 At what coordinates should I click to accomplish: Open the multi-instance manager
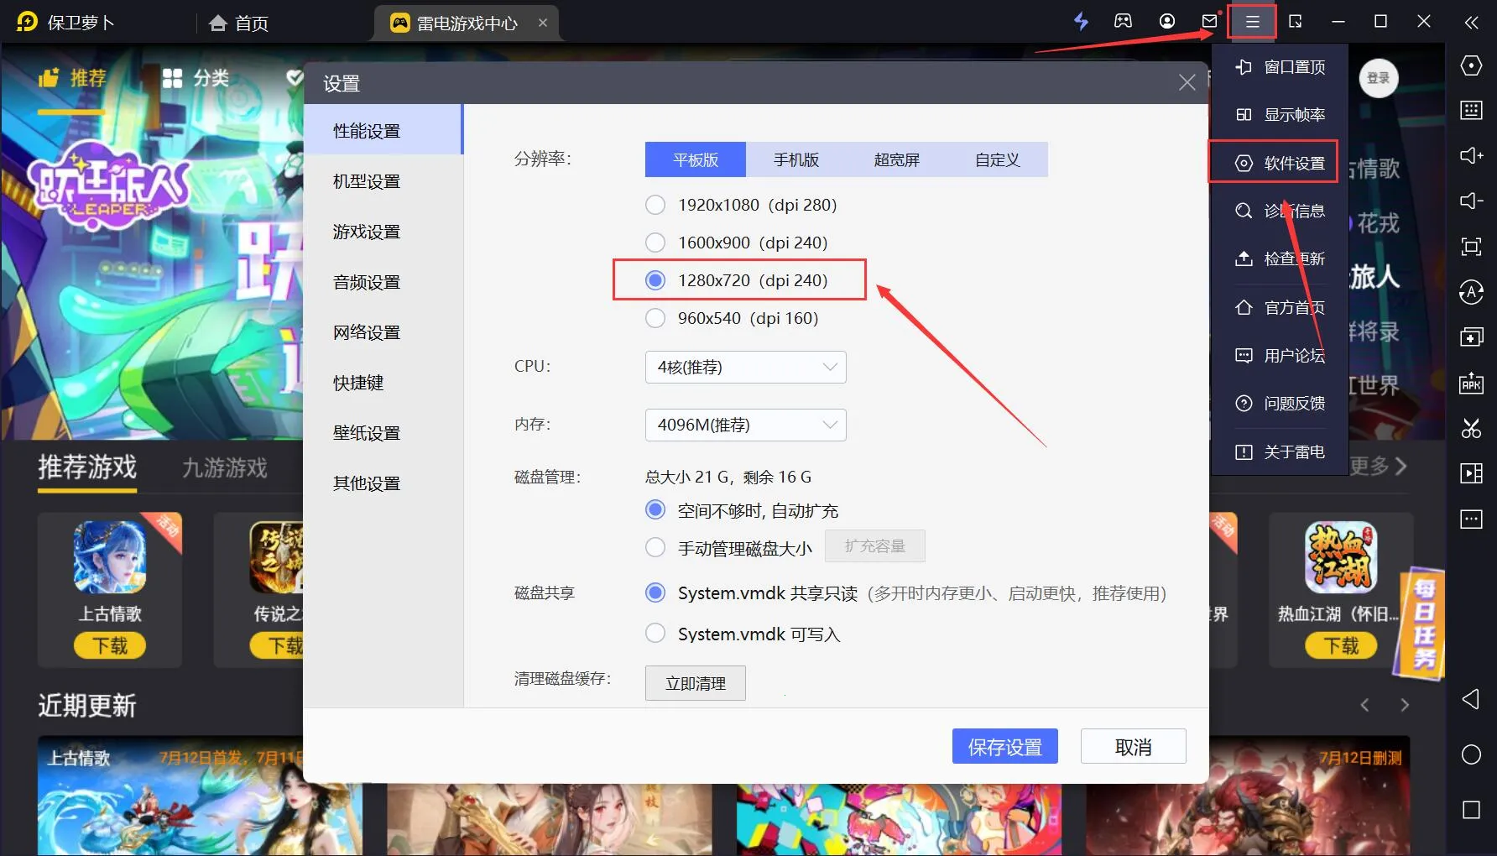pos(1471,337)
